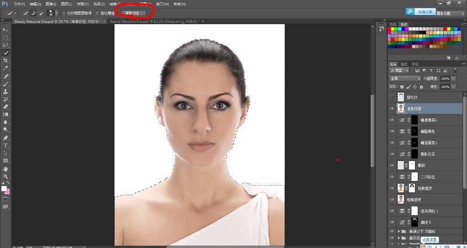Open the 选择(S) menu
Viewport: 467px width, 248px height.
point(99,4)
